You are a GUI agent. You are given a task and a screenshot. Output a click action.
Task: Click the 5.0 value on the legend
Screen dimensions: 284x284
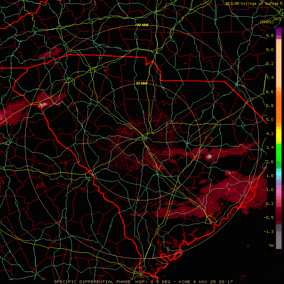[270, 120]
